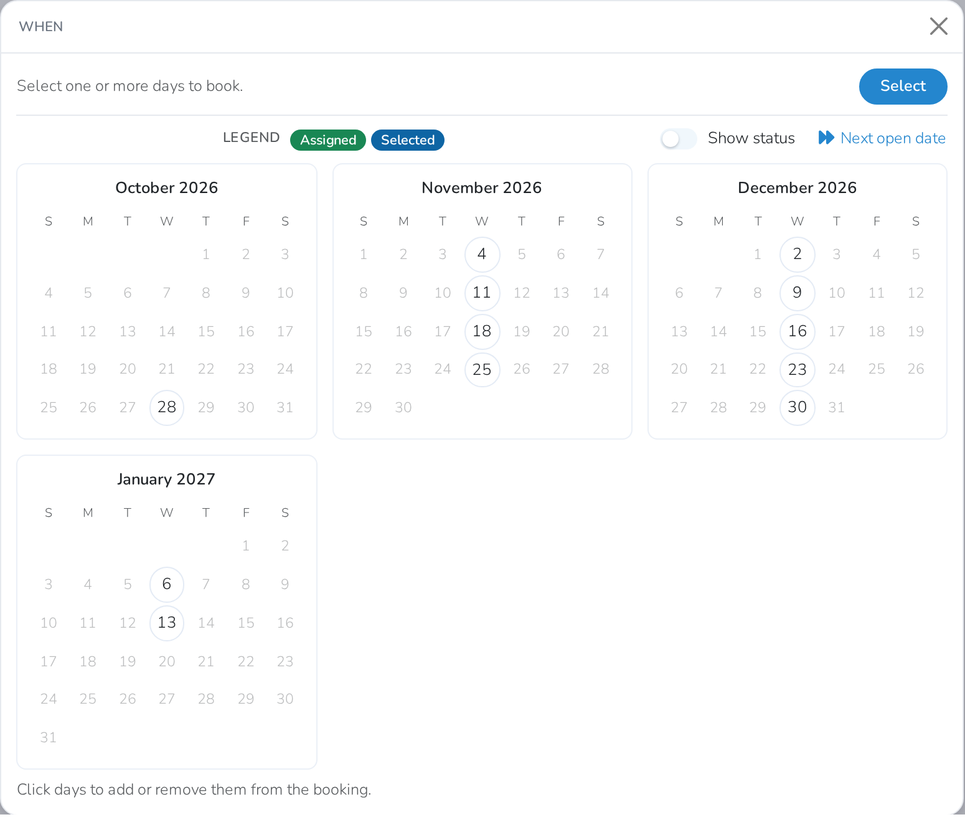Image resolution: width=965 pixels, height=817 pixels.
Task: Click the blue Selected legend badge
Action: click(408, 140)
